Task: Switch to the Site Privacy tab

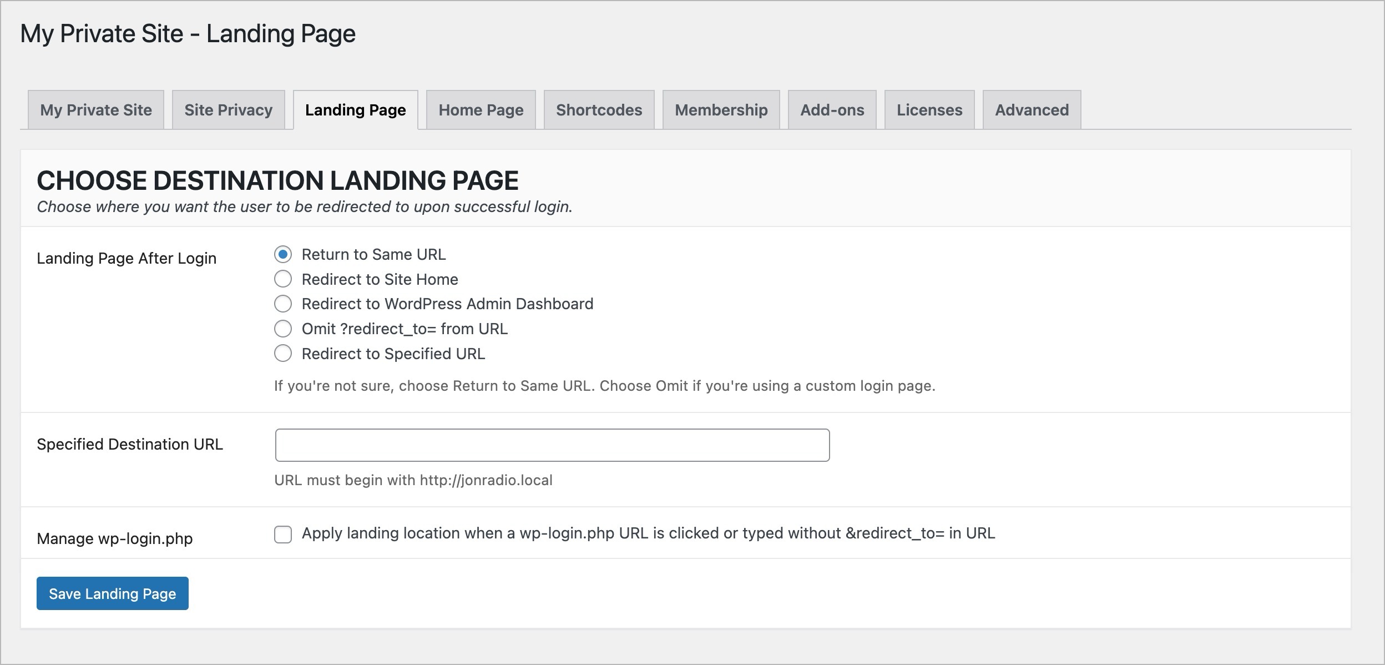Action: pos(228,110)
